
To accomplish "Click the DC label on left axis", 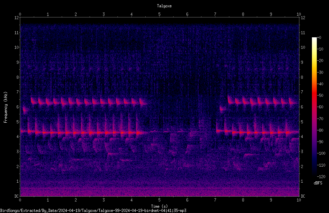I will click(x=17, y=196).
